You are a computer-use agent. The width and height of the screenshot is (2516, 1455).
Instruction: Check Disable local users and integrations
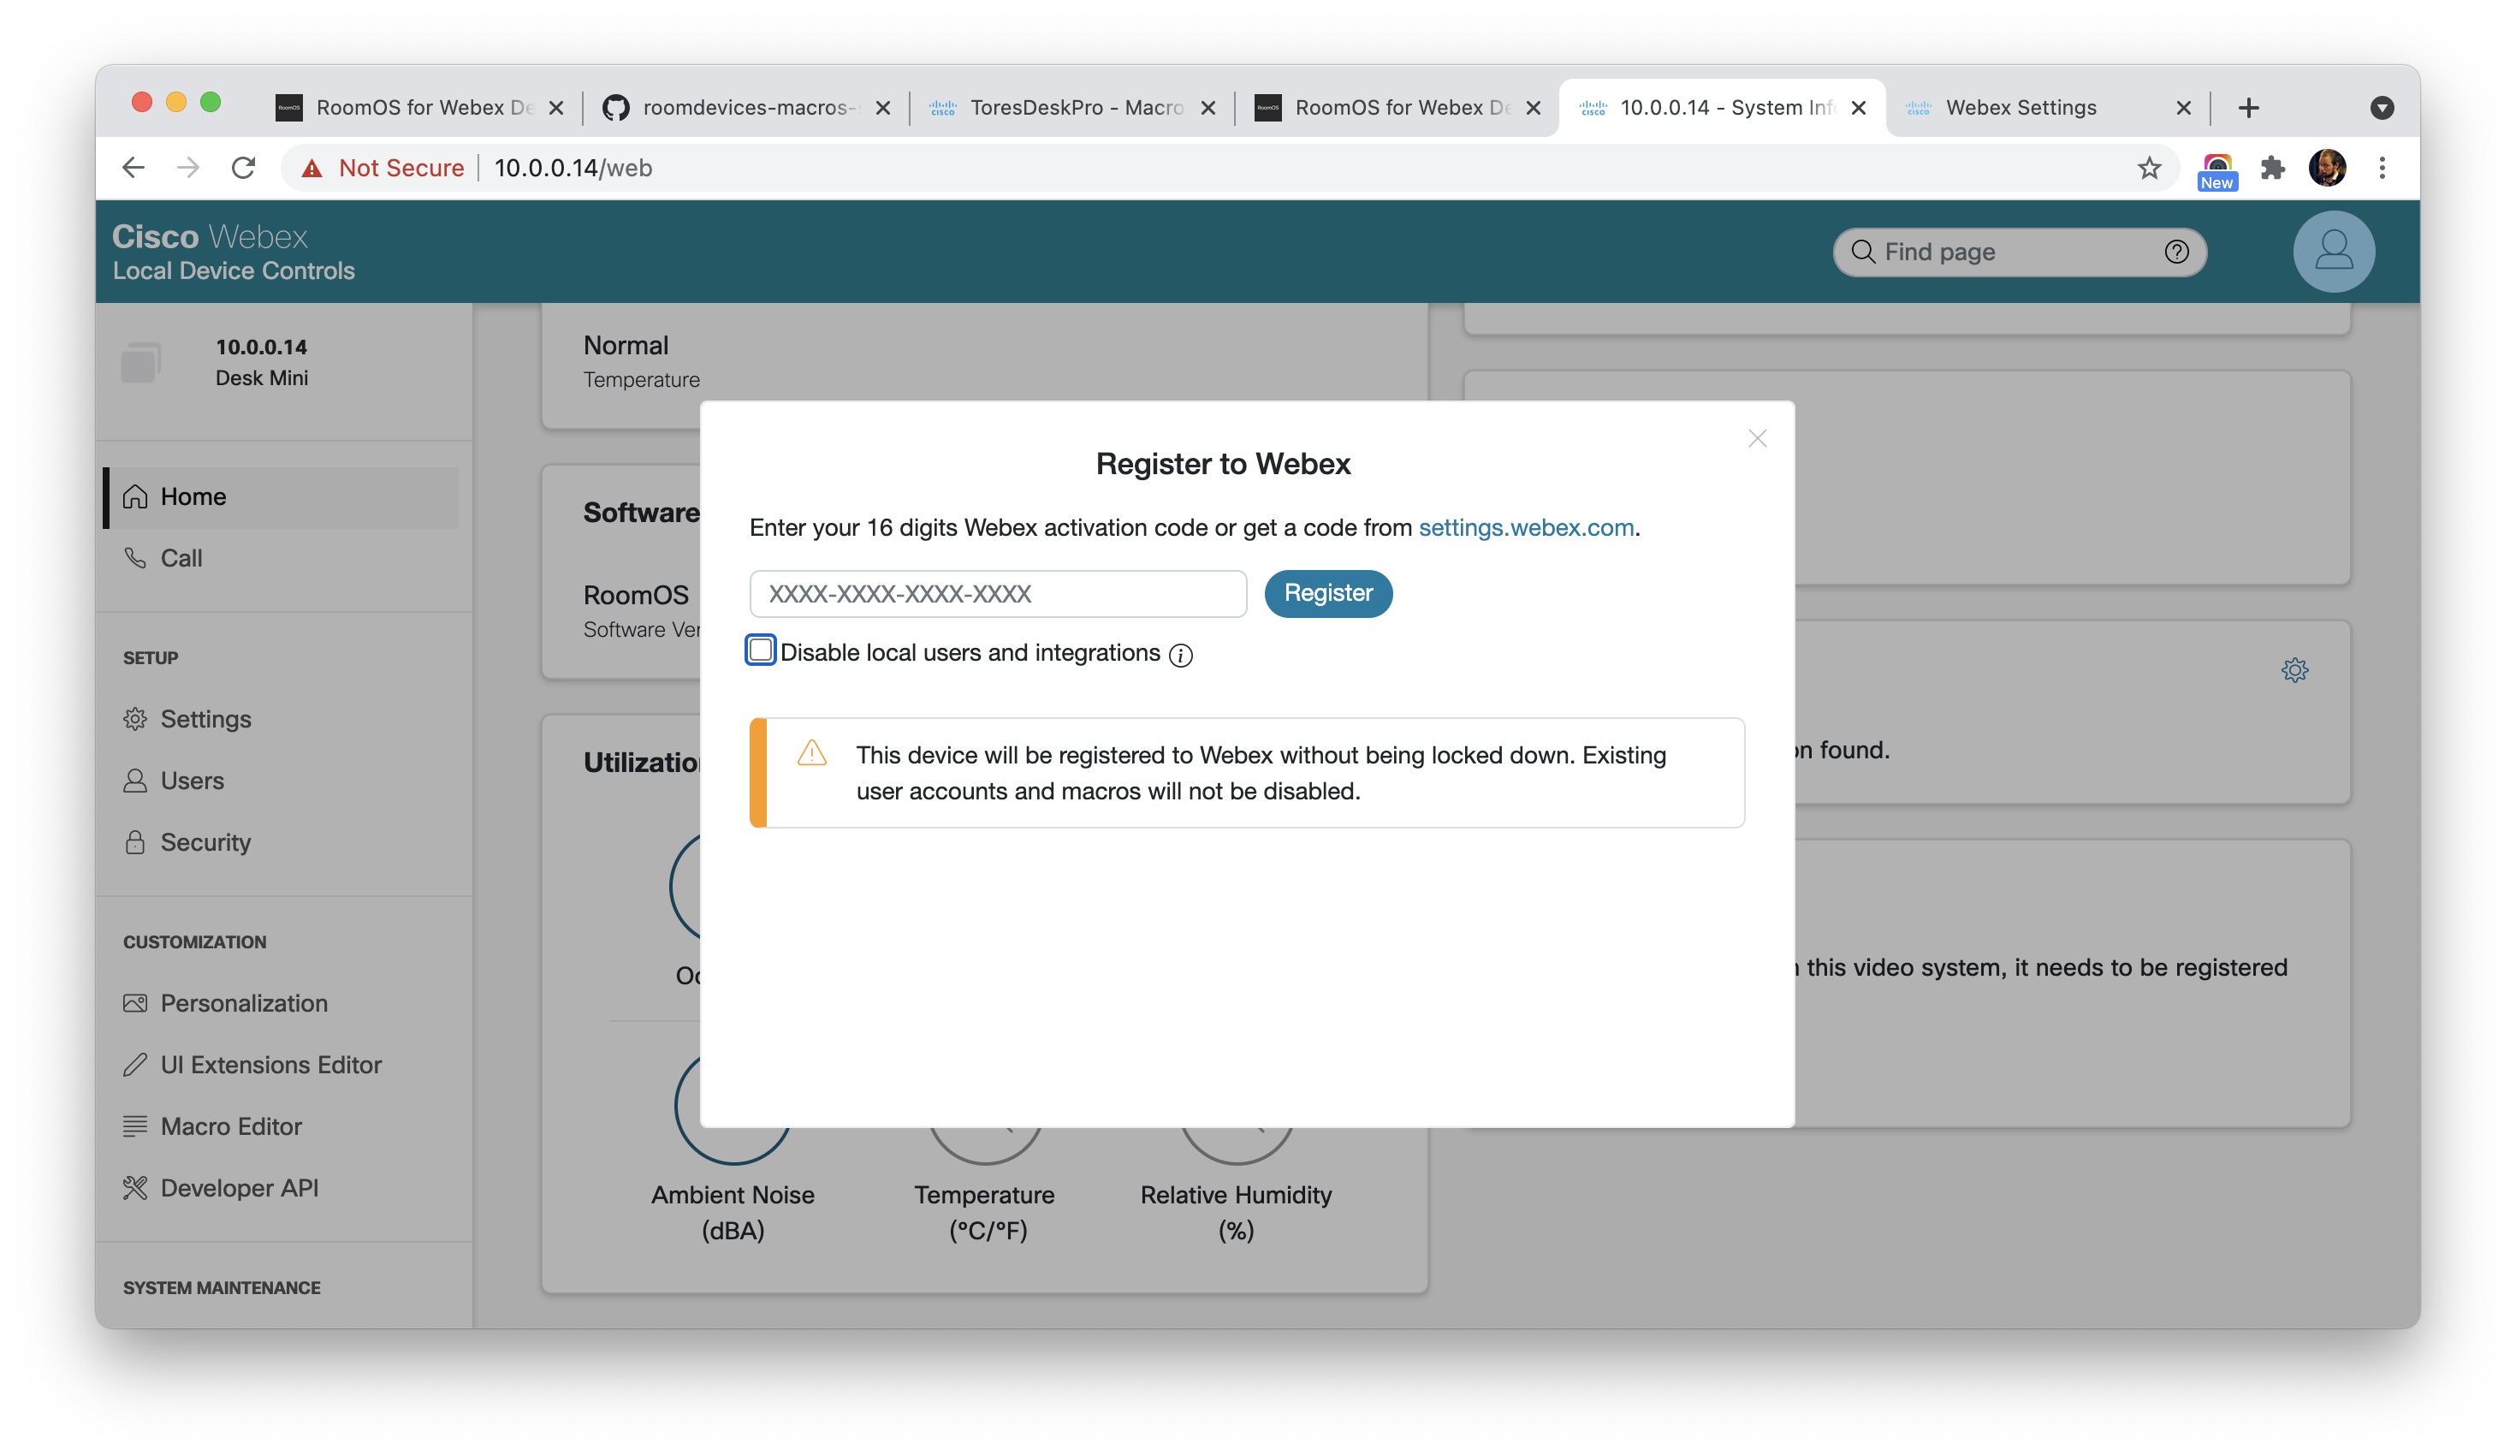[x=761, y=651]
